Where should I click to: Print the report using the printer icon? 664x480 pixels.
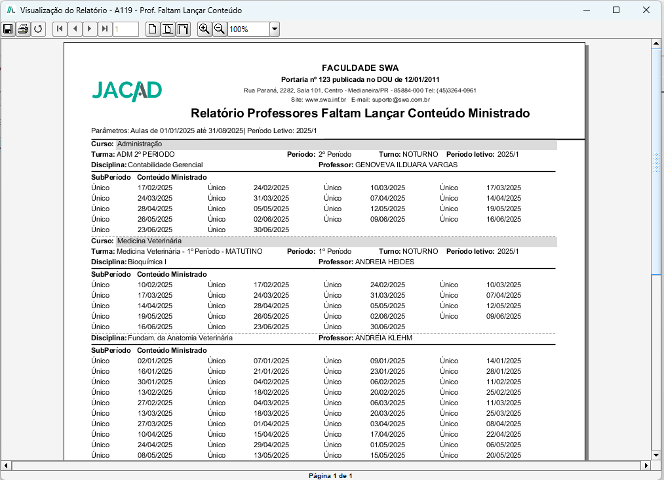(x=23, y=29)
